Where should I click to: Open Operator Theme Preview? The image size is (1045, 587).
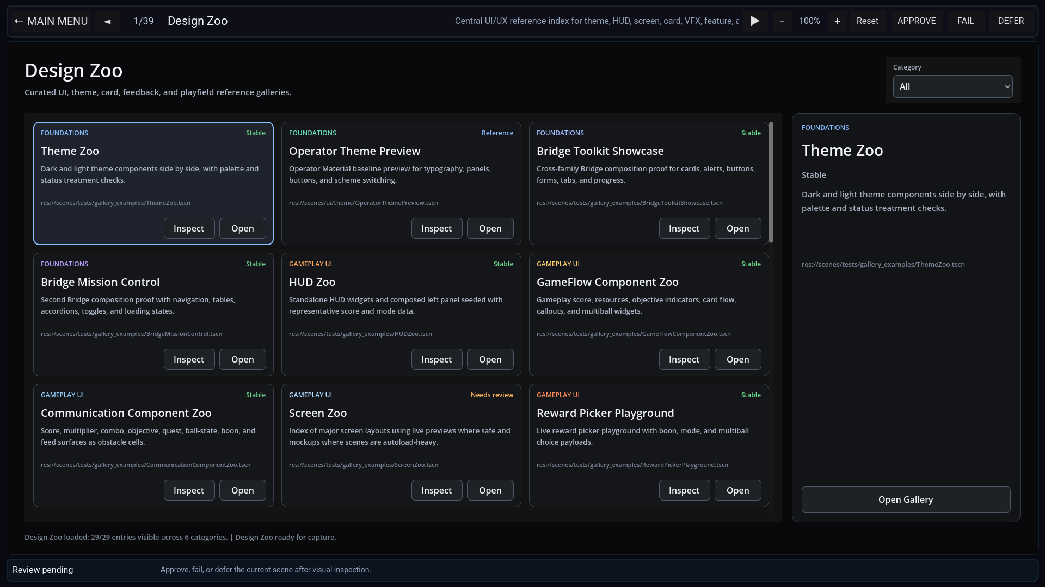[490, 228]
